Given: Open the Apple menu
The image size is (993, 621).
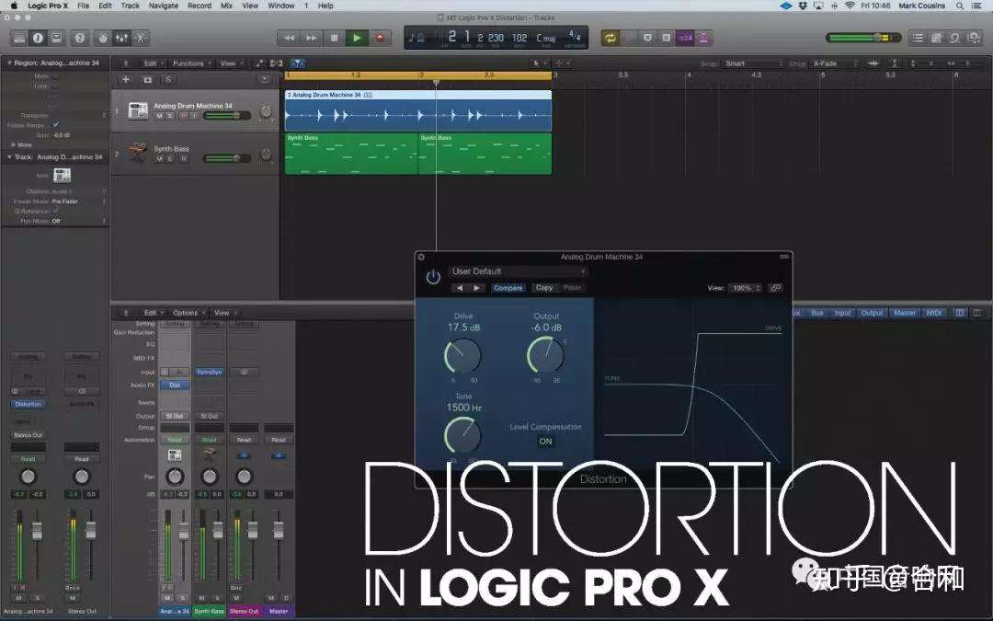Looking at the screenshot, I should coord(13,6).
